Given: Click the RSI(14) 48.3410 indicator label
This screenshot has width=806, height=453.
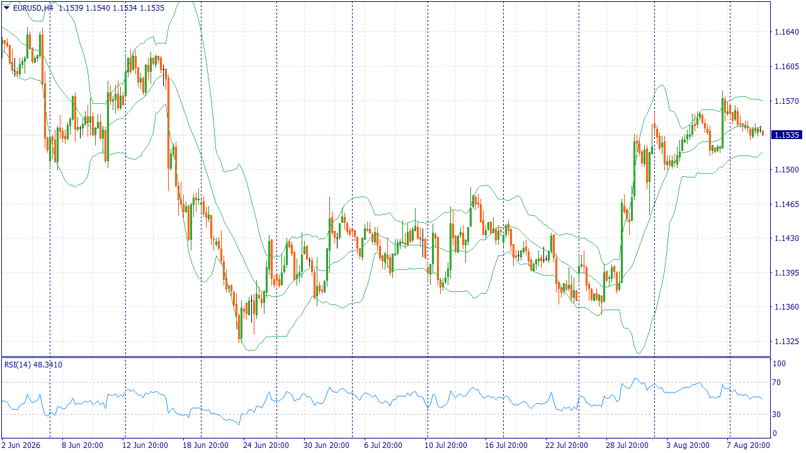Looking at the screenshot, I should point(33,364).
